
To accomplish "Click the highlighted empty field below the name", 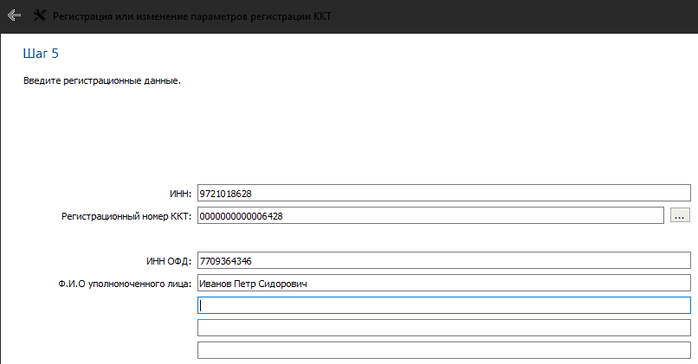I will coord(443,305).
